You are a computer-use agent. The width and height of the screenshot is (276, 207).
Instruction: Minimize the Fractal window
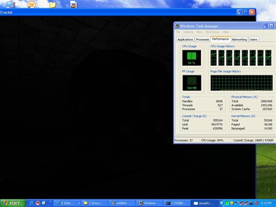[239, 12]
